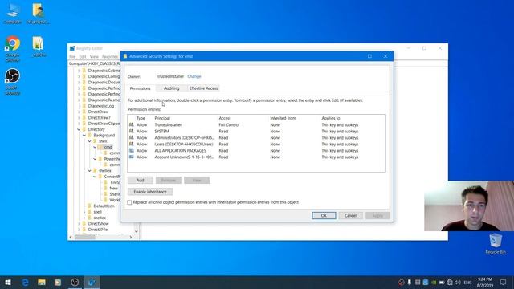Open File Explorer from the taskbar

tap(42, 282)
